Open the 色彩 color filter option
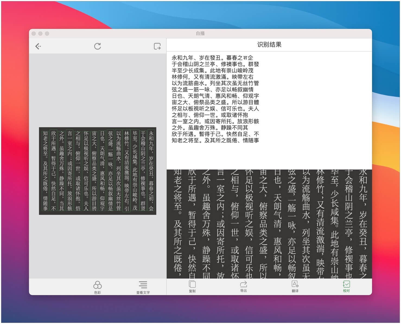This screenshot has height=324, width=401. 97,287
